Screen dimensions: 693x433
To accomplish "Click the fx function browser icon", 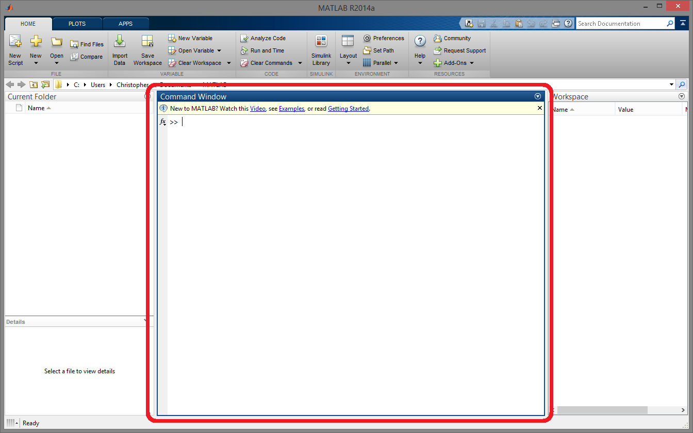I will pos(163,122).
